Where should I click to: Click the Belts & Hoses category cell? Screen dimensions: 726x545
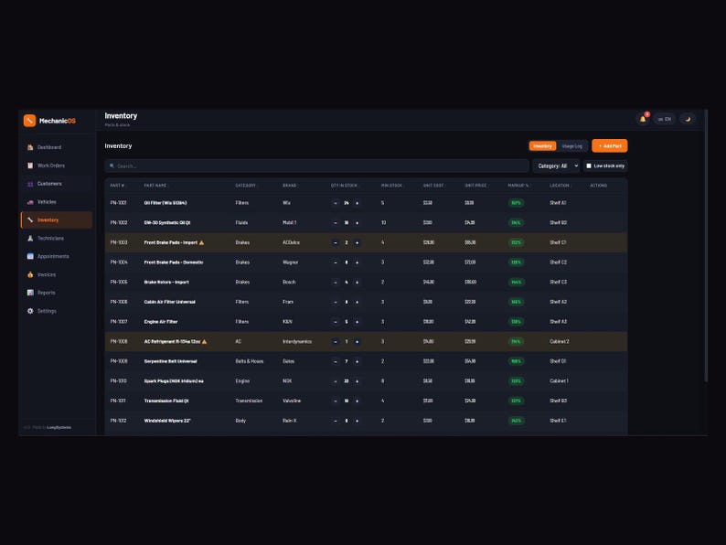click(x=249, y=361)
